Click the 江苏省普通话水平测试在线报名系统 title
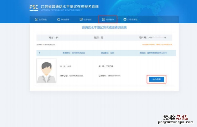Viewport: 197px width, 127px height. (x=70, y=6)
